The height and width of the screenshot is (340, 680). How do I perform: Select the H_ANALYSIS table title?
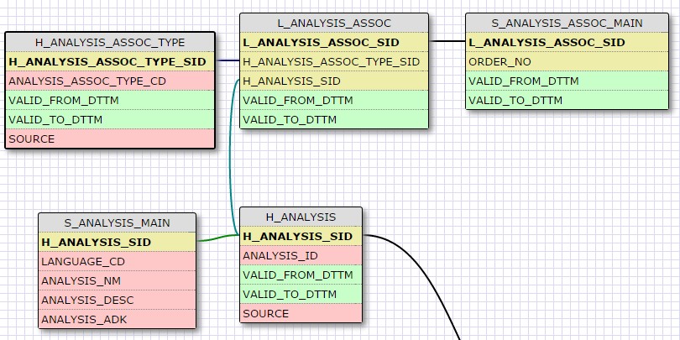coord(301,217)
